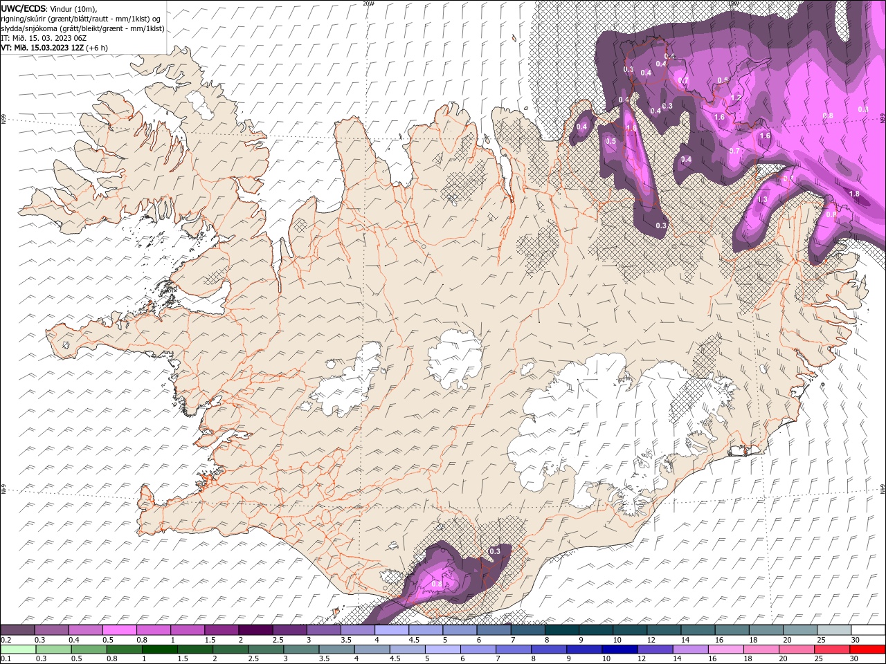Select bottom-row legend swatch between 1 and 1.5
The width and height of the screenshot is (886, 664).
tap(159, 649)
